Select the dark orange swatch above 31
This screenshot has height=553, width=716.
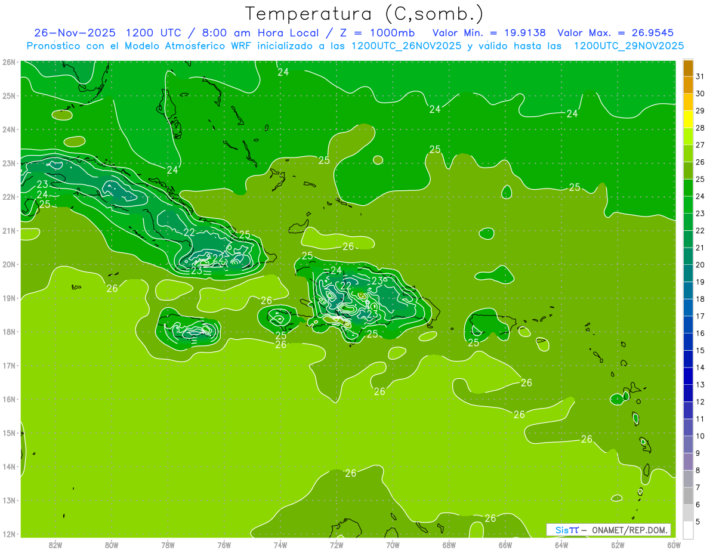click(x=688, y=68)
